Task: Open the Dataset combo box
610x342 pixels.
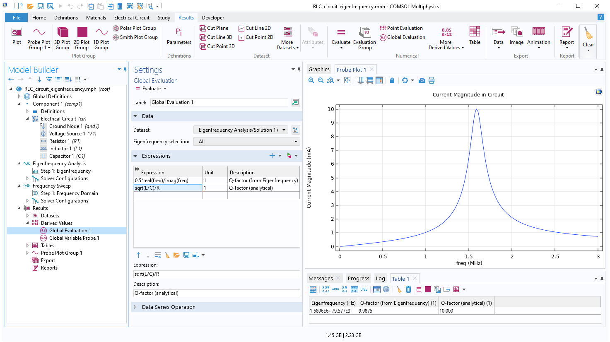Action: pos(241,130)
